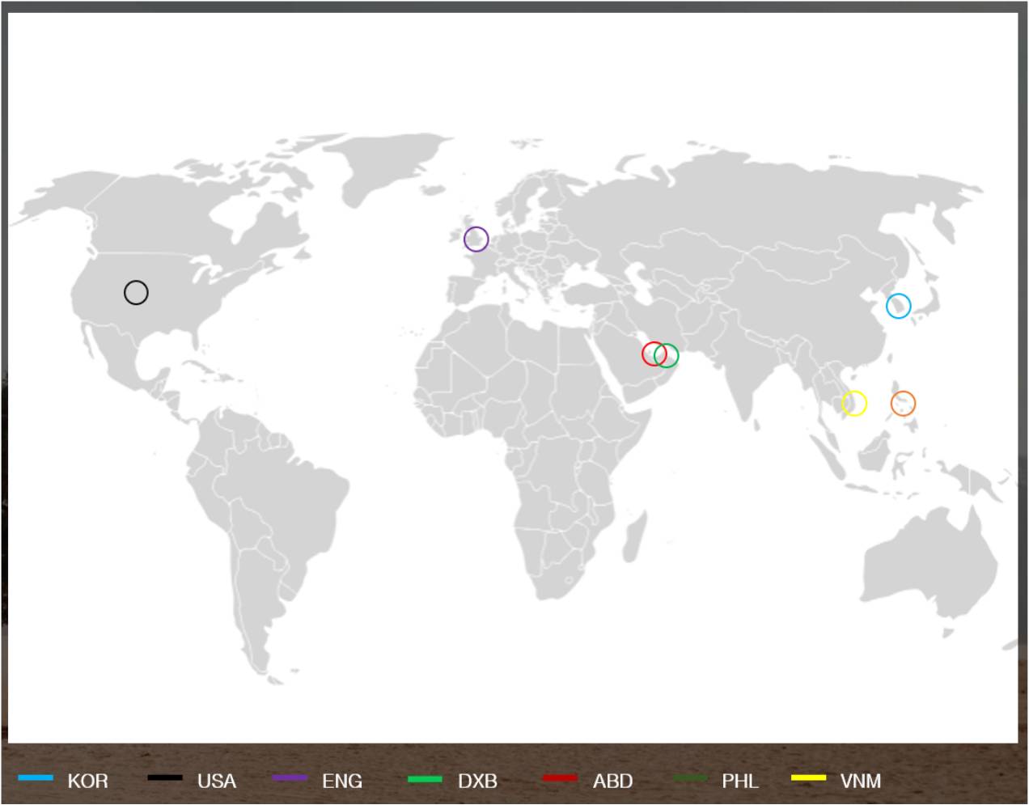Select the USA legend text label
1029x805 pixels.
[x=217, y=781]
